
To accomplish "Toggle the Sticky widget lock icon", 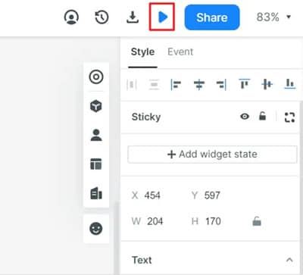I will (262, 116).
